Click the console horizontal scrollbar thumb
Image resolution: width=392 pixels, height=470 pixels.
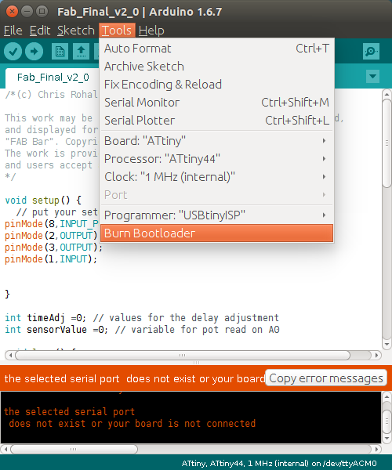point(74,449)
